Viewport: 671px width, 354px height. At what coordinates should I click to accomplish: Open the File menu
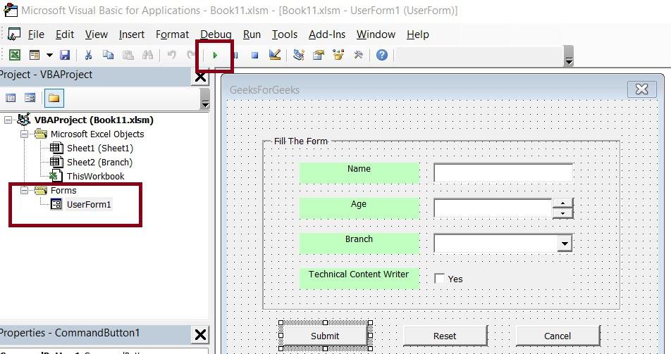click(36, 34)
